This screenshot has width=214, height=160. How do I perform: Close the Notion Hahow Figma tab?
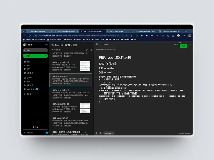[x=78, y=31]
